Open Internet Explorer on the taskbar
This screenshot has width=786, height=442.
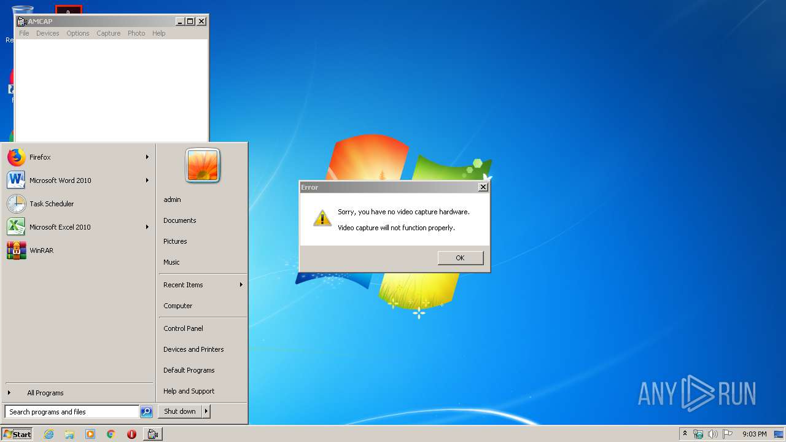(x=49, y=434)
